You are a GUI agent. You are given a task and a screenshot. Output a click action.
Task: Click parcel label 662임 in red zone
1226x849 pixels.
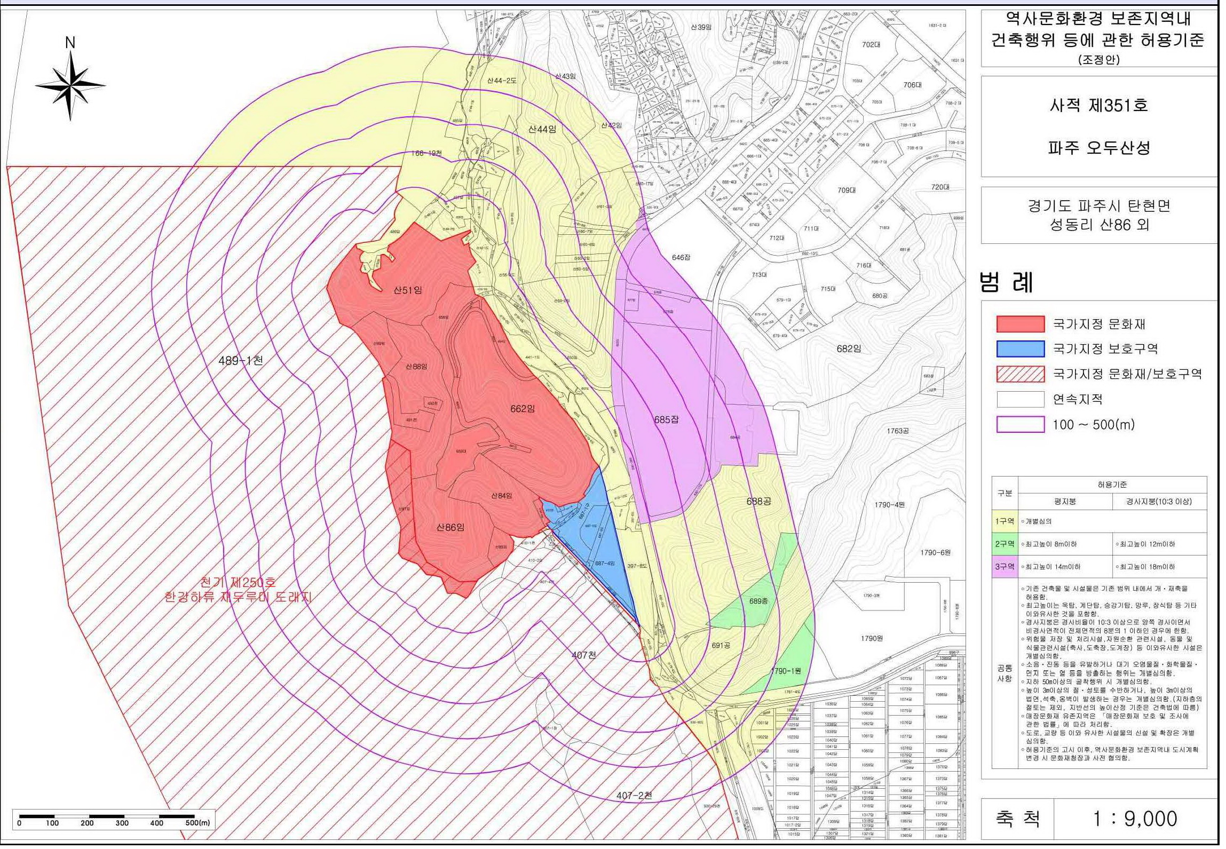(x=523, y=409)
